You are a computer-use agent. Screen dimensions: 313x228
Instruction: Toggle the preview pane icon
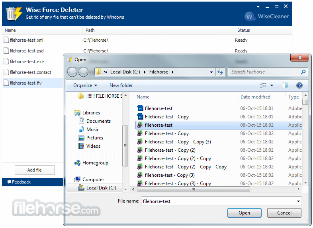tap(285, 85)
